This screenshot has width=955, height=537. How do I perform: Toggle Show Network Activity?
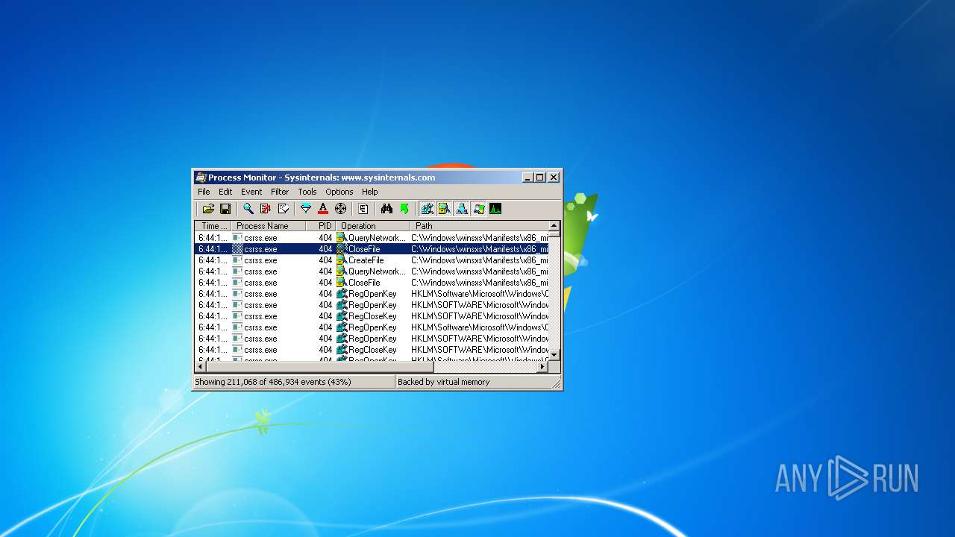point(461,209)
